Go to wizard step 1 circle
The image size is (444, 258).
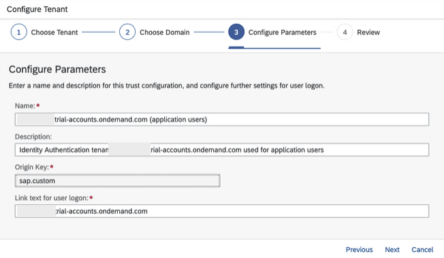18,32
